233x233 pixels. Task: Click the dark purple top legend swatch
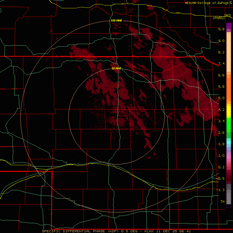point(229,26)
